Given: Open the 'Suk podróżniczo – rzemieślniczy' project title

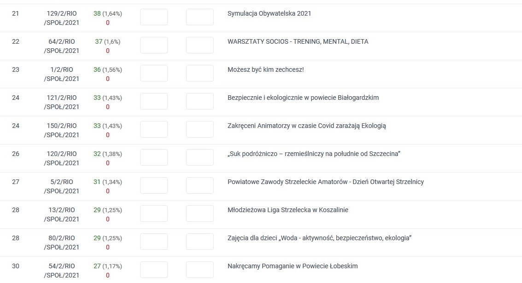Looking at the screenshot, I should (314, 154).
